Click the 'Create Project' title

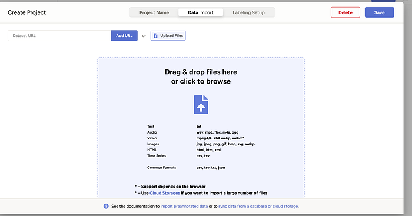(27, 12)
